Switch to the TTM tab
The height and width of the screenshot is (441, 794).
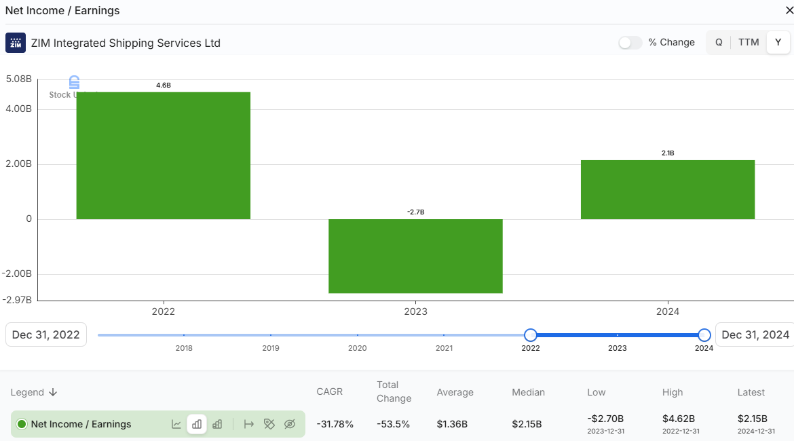(749, 42)
